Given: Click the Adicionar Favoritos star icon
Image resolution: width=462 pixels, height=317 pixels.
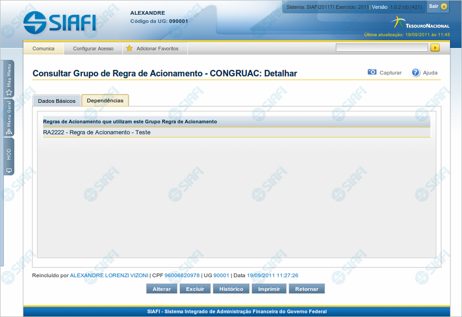Looking at the screenshot, I should click(x=129, y=48).
